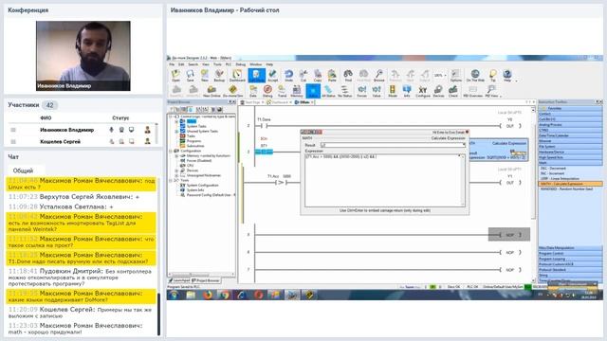607x341 pixels.
Task: Click the Info toolbar icon
Action: pos(407,91)
